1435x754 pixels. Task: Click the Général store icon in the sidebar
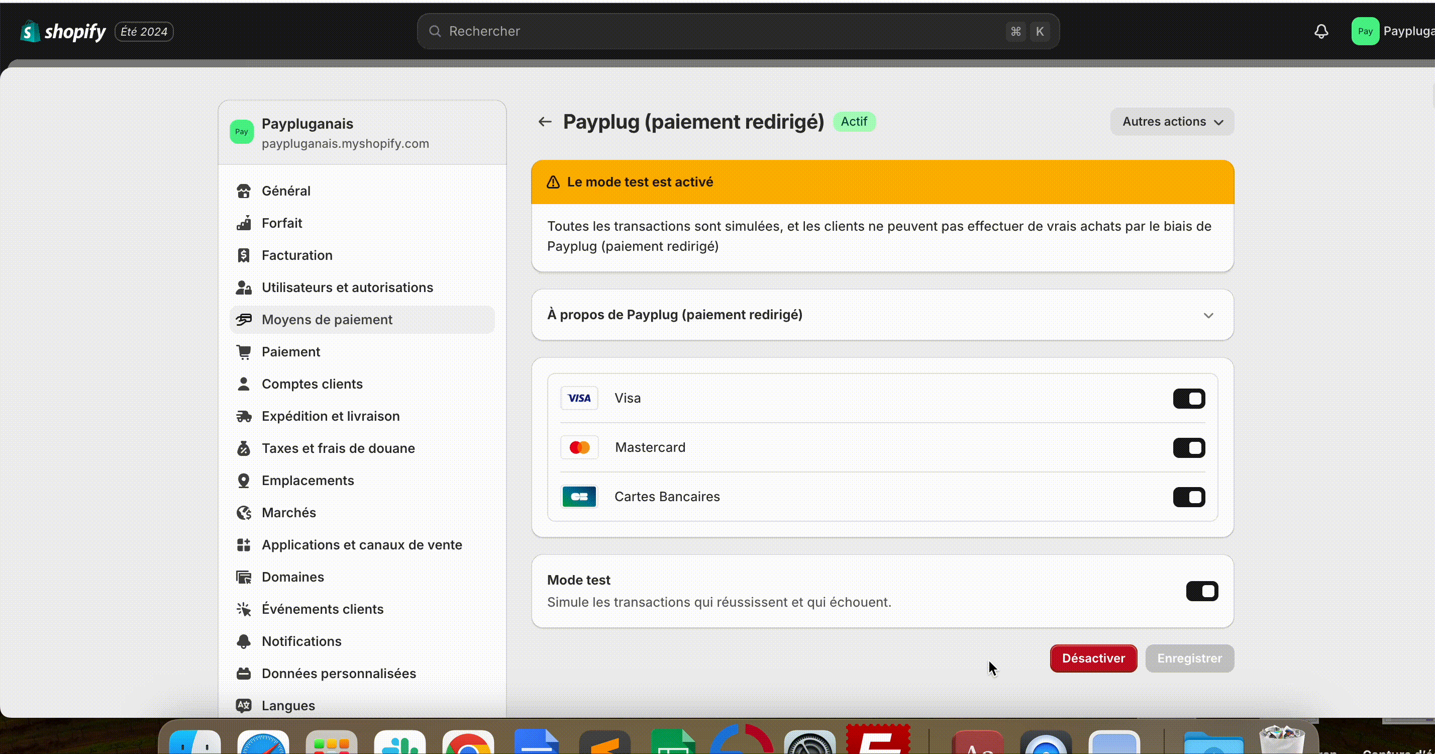pyautogui.click(x=243, y=191)
